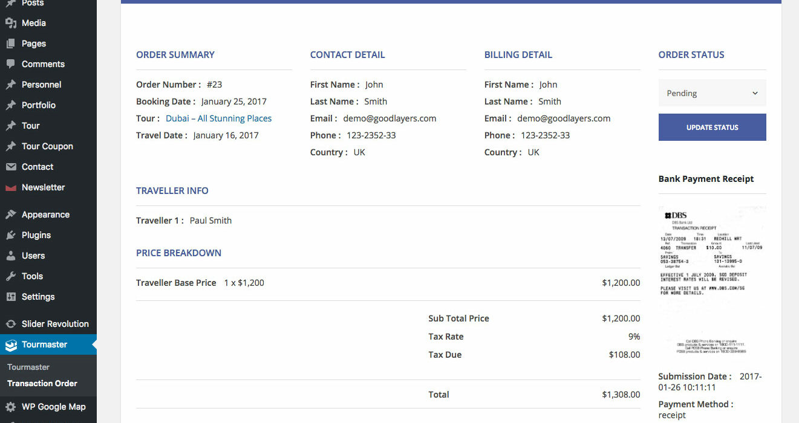799x423 pixels.
Task: Open the Transaction Order submenu item
Action: click(42, 383)
